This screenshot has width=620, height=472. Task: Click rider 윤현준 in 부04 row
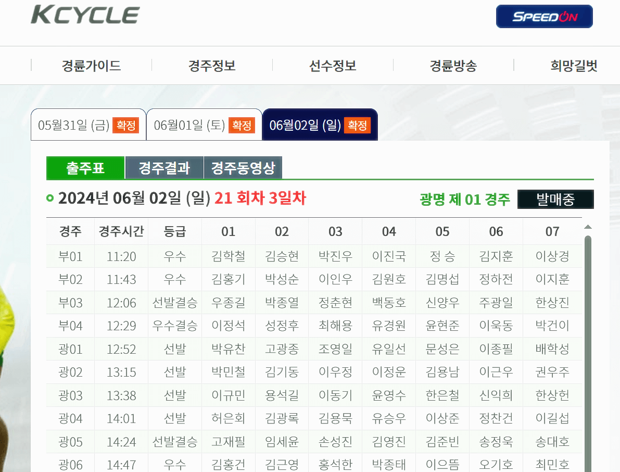point(442,326)
